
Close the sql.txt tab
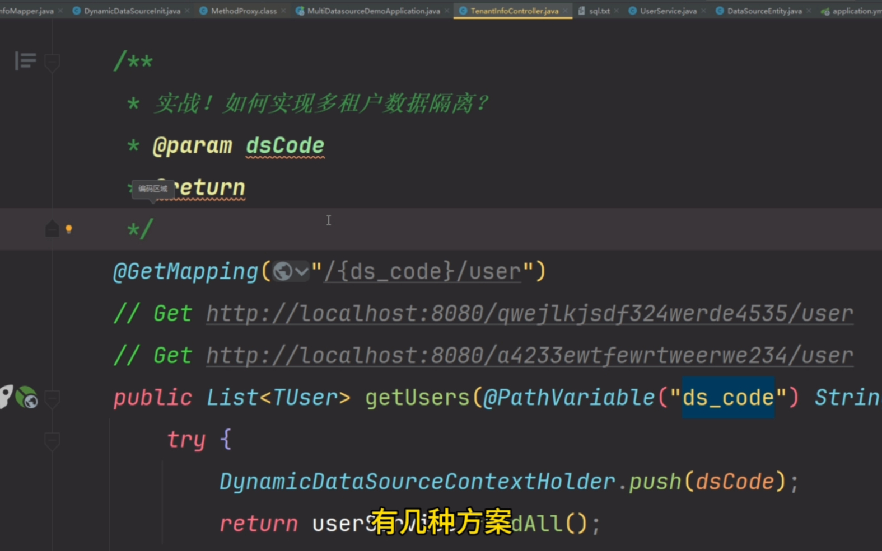click(617, 11)
